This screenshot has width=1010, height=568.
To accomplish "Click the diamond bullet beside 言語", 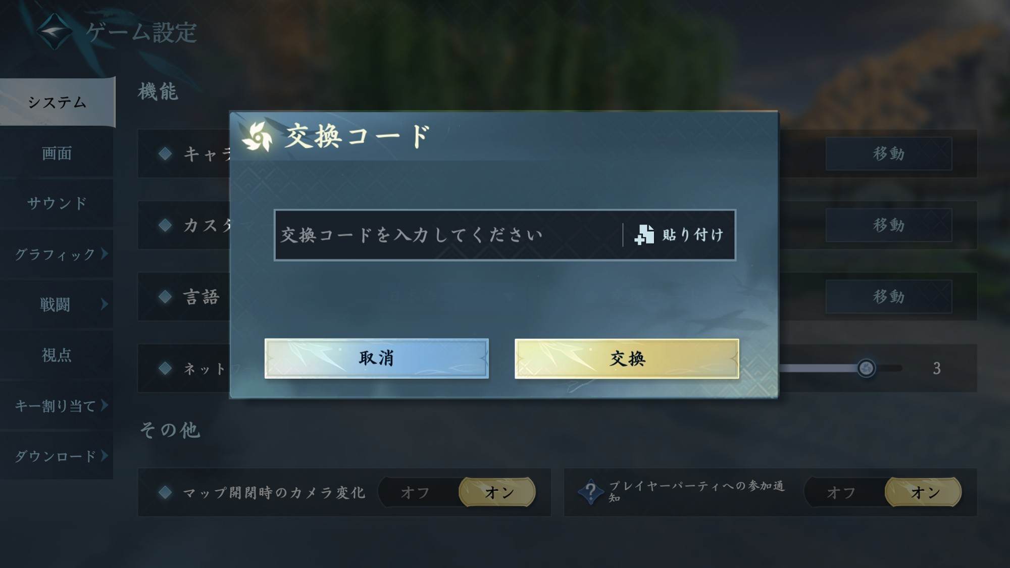I will pos(165,296).
